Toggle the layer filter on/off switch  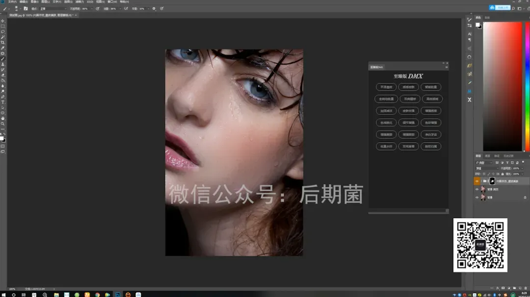(523, 162)
